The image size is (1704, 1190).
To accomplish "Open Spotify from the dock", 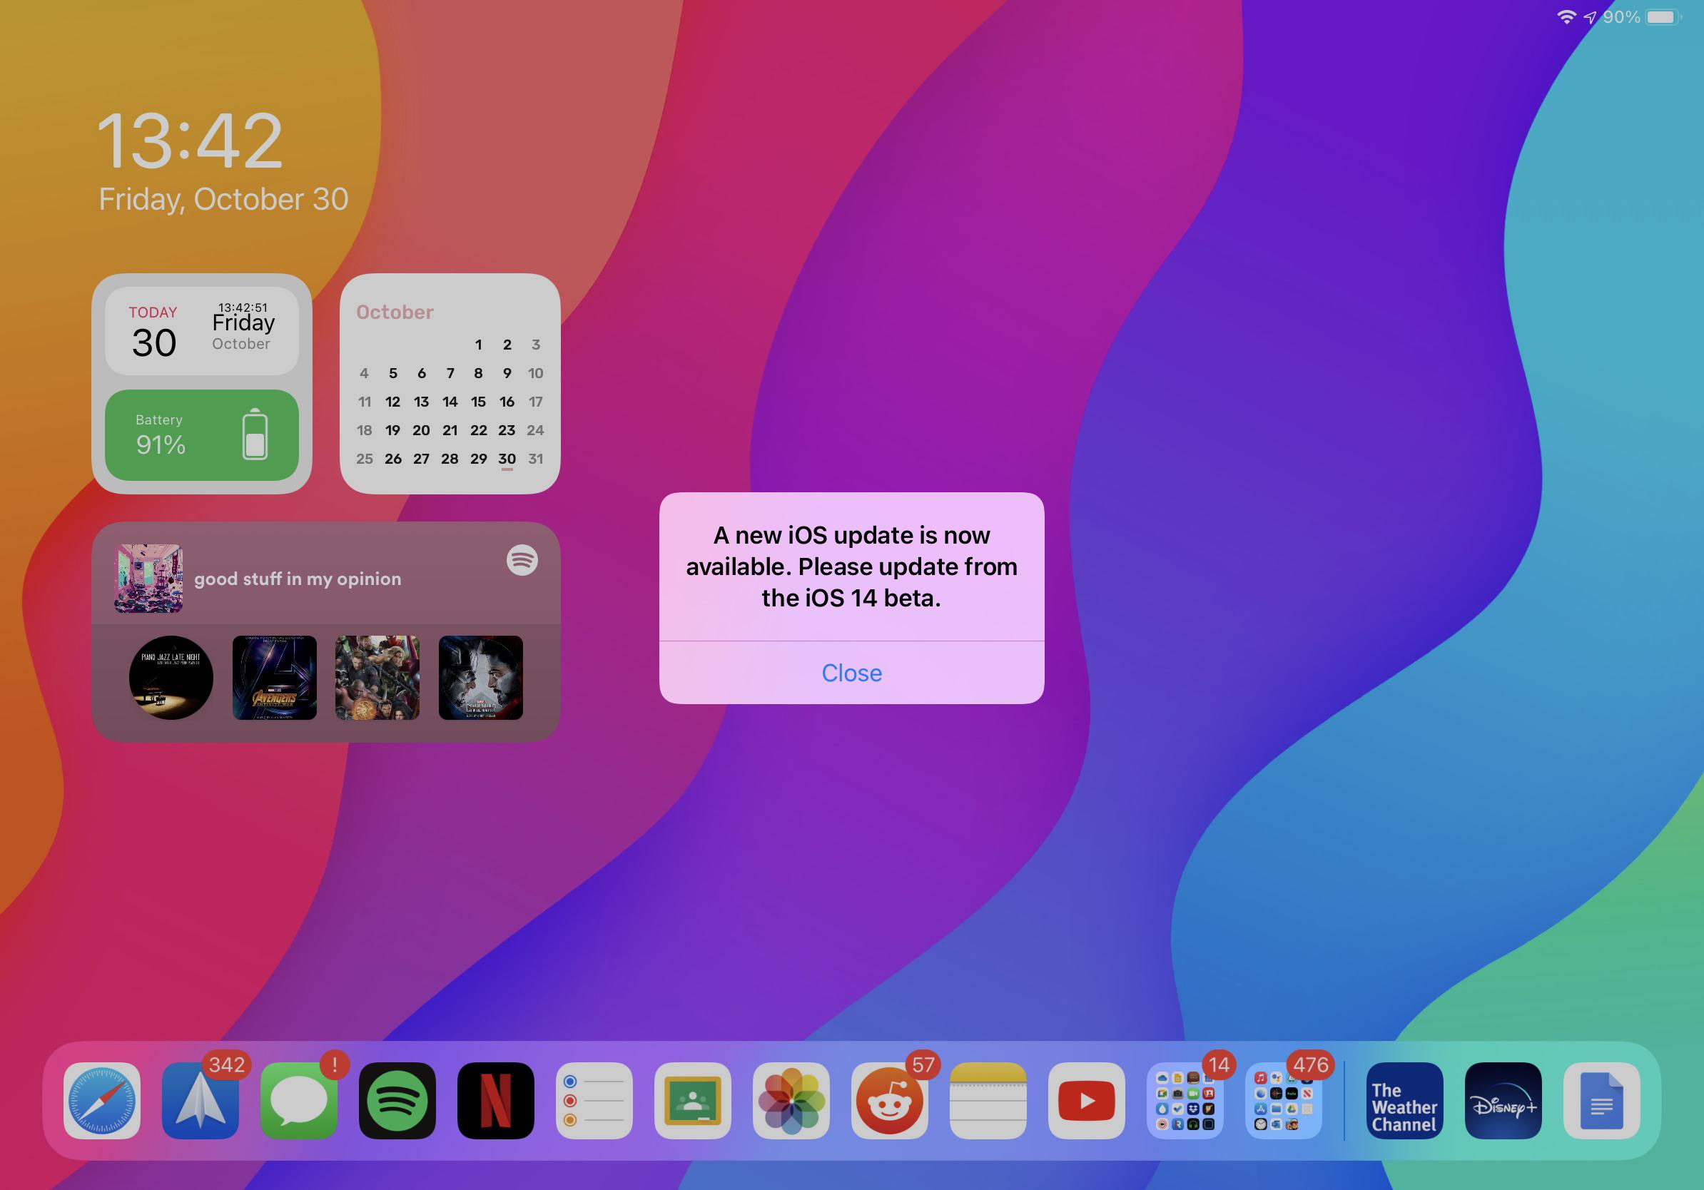I will (397, 1100).
